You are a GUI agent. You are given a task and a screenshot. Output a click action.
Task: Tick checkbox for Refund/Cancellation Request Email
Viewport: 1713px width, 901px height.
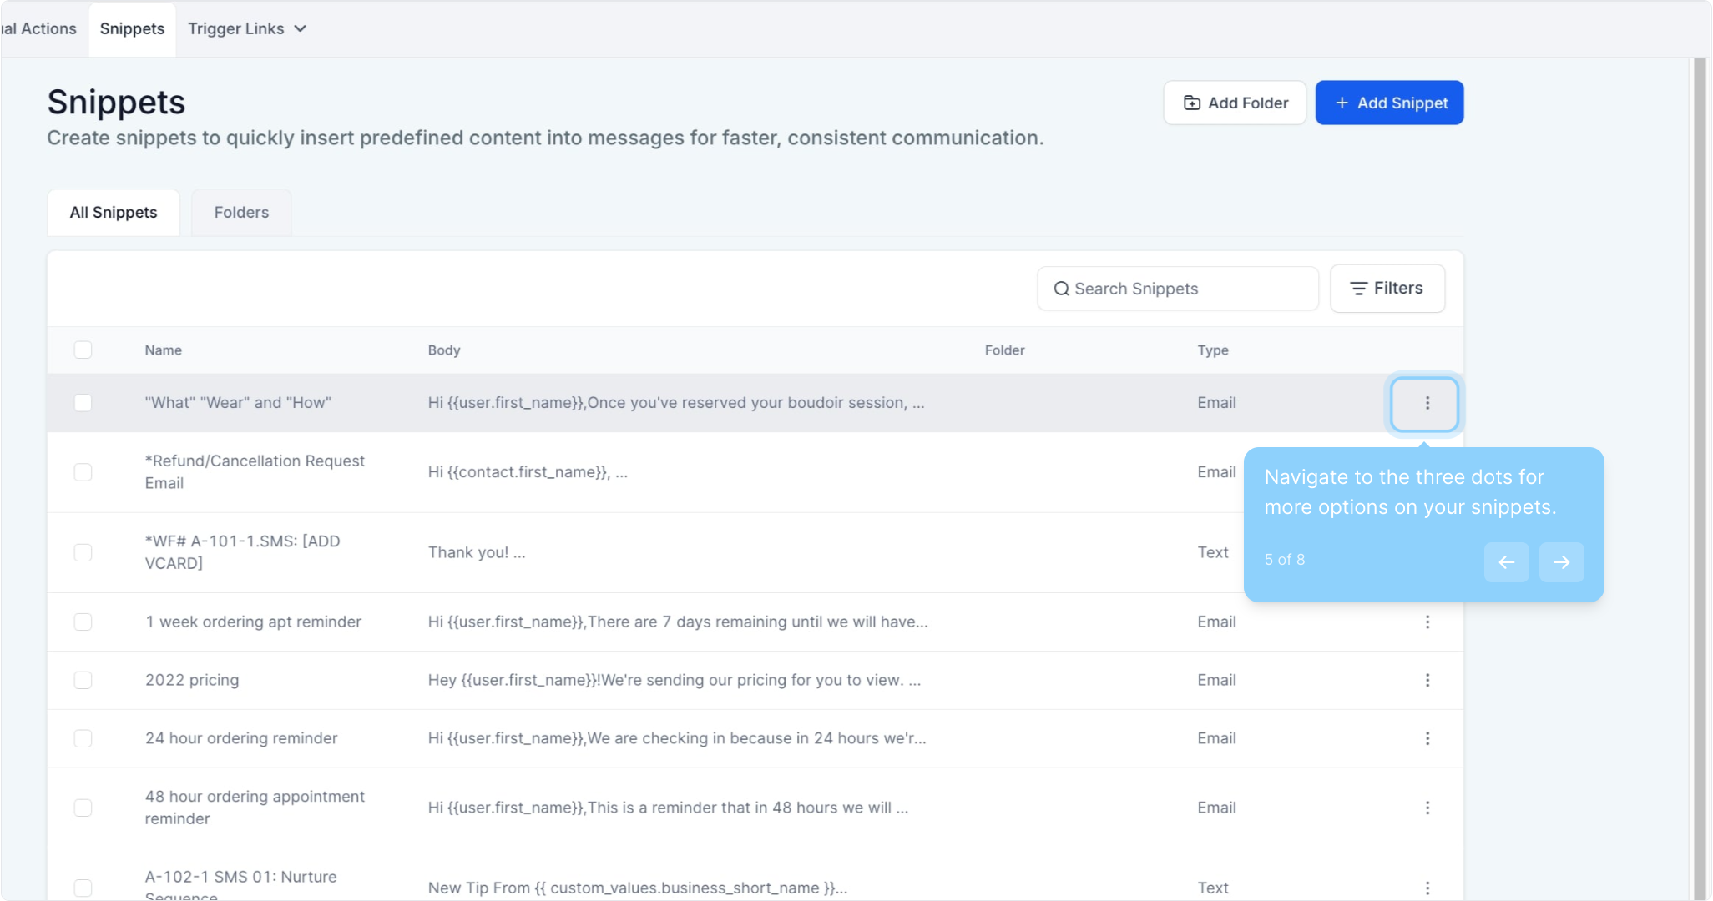[x=83, y=472]
